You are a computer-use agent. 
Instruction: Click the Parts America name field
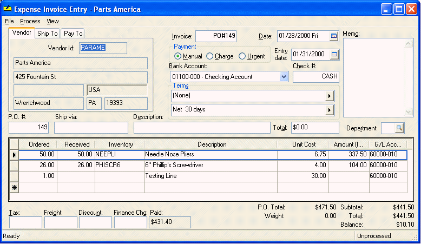[x=81, y=63]
